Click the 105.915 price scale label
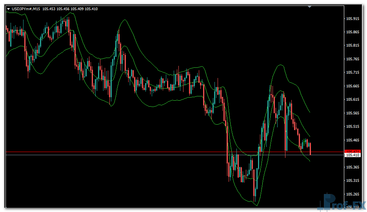 (x=353, y=18)
